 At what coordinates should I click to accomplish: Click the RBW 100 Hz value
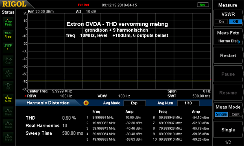66,96
